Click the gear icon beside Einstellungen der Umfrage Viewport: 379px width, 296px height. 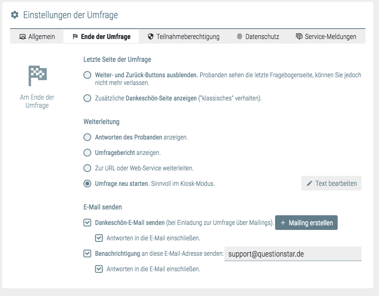[14, 15]
